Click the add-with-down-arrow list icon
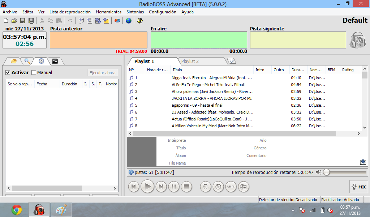The width and height of the screenshot is (370, 217). pos(98,21)
